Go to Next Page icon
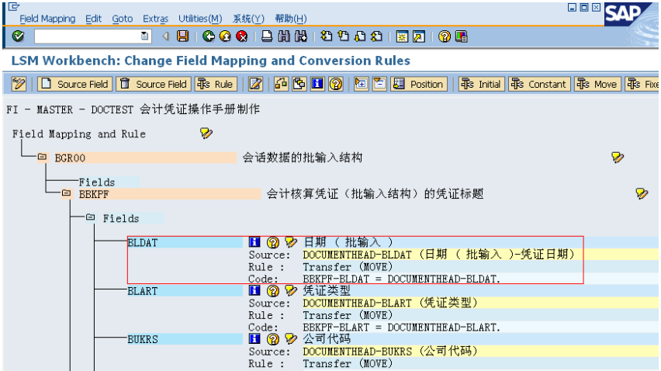The width and height of the screenshot is (661, 371). [x=360, y=36]
